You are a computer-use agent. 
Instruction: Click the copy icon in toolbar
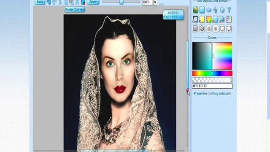point(66,2)
